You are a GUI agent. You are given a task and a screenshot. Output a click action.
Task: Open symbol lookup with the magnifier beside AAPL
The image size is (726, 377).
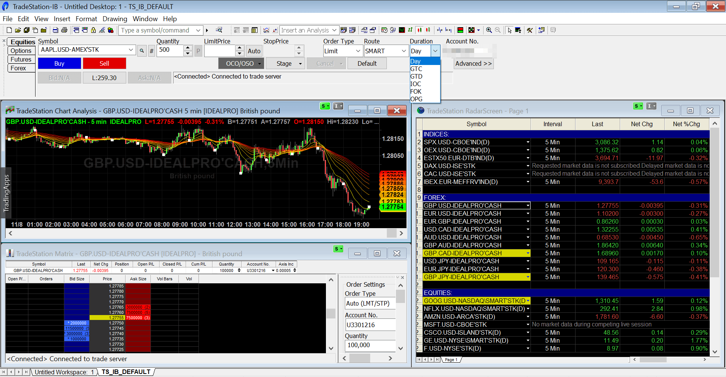tap(142, 51)
